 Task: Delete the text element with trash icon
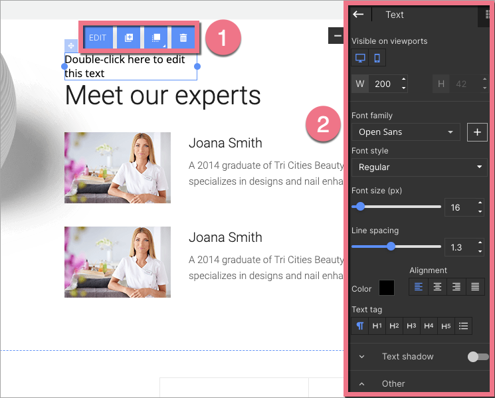point(183,38)
